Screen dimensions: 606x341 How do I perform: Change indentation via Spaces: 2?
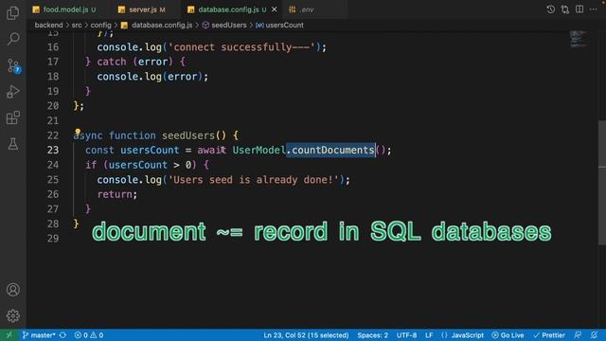click(372, 335)
